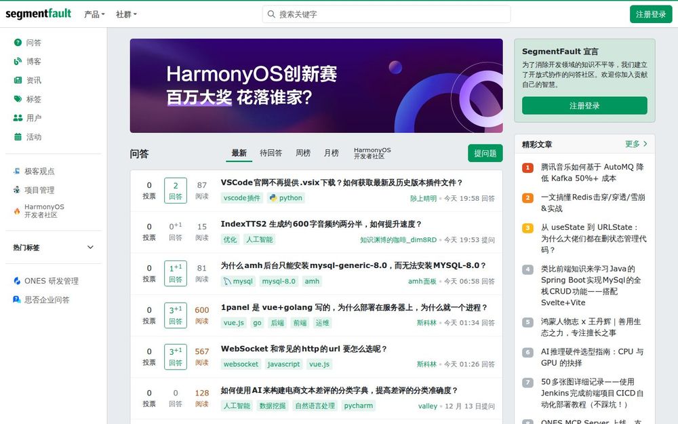The image size is (678, 424).
Task: Click the 人工智能 tag on IndexTTS2 question
Action: (260, 239)
